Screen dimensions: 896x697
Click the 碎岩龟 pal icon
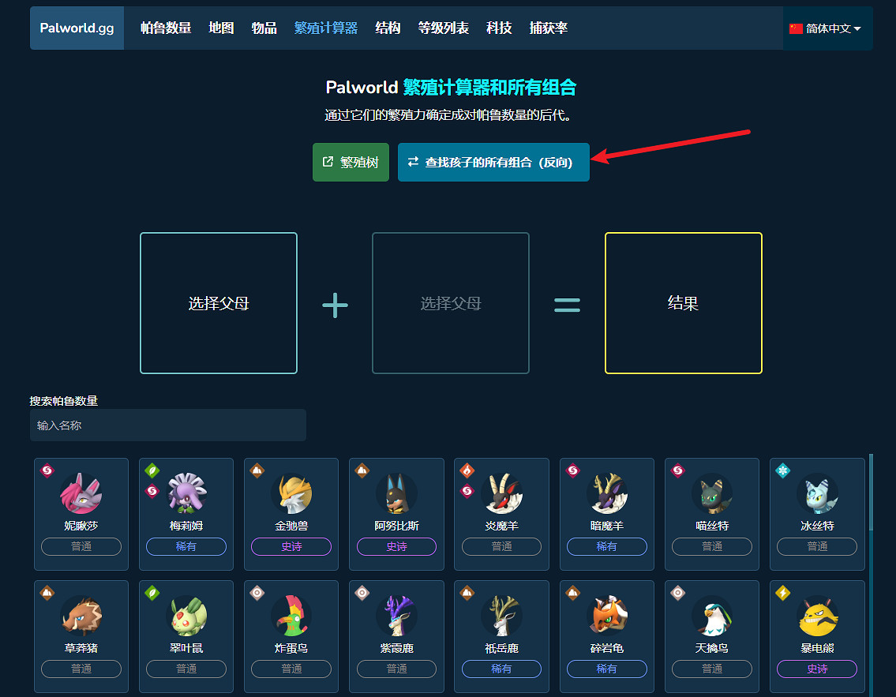607,616
